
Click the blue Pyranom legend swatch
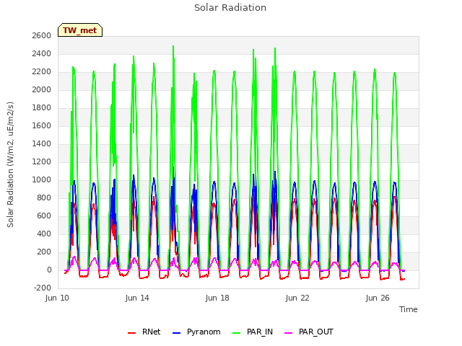tap(176, 333)
